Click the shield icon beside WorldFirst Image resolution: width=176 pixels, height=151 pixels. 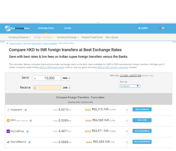coord(28,131)
